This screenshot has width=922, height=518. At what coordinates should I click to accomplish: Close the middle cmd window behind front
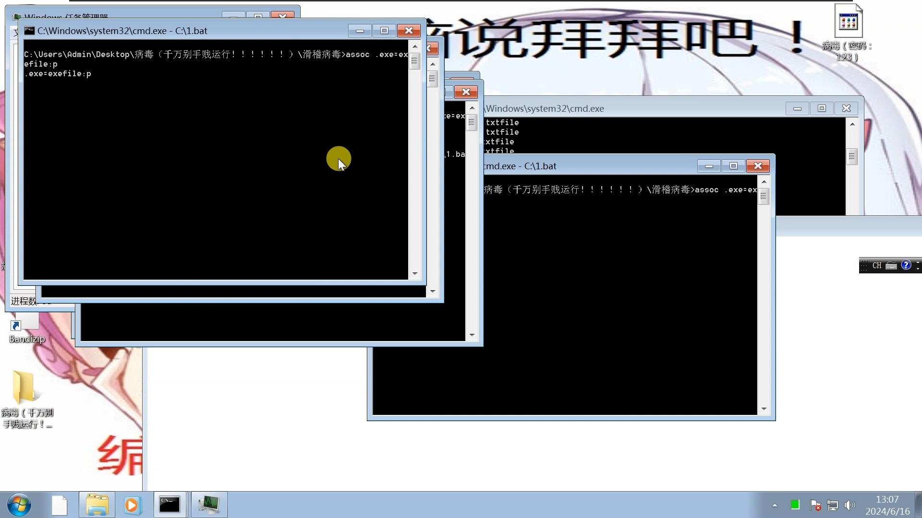click(466, 92)
